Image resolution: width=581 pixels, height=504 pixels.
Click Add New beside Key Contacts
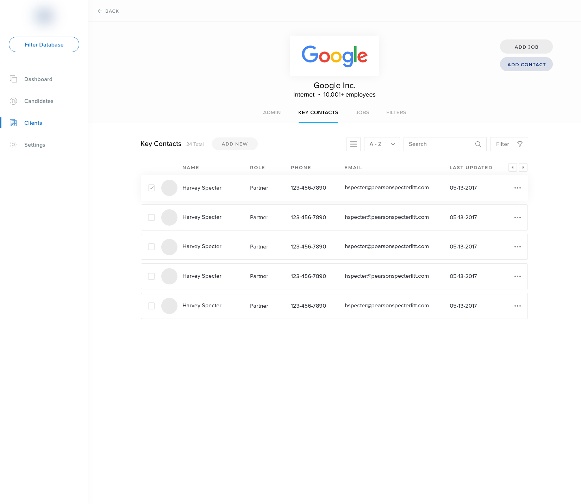coord(235,144)
